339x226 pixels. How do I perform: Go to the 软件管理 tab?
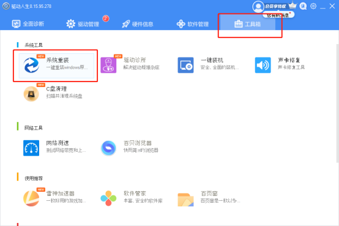tap(193, 24)
